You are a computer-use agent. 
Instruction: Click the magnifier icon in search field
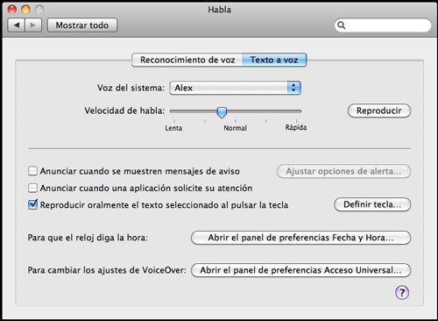341,25
